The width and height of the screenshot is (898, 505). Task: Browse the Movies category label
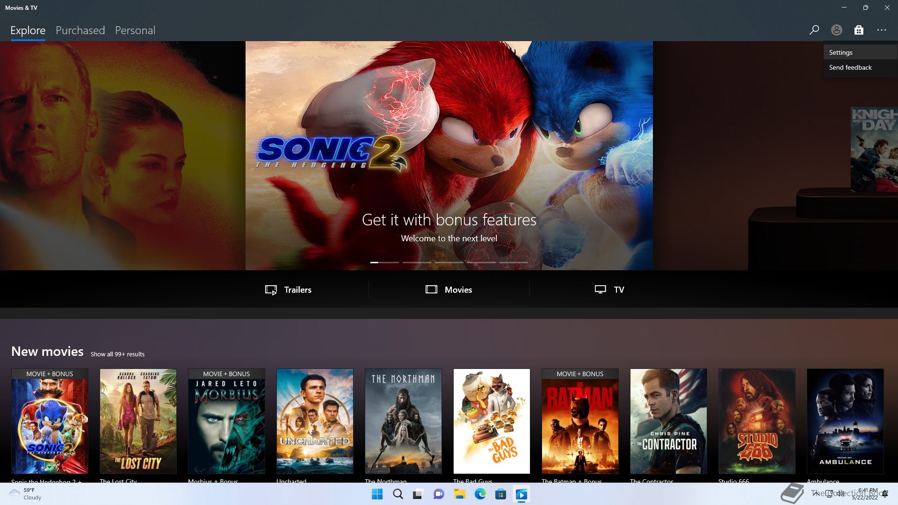coord(458,290)
